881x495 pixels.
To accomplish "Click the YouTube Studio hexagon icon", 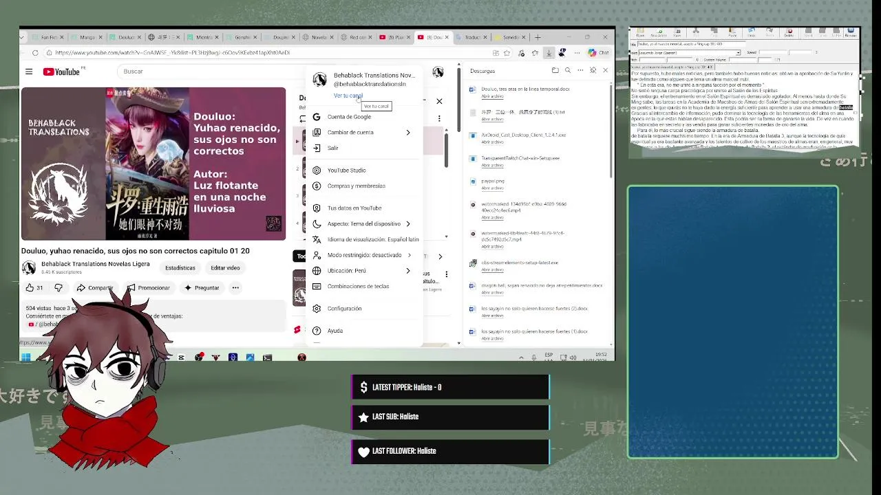I will coord(317,170).
